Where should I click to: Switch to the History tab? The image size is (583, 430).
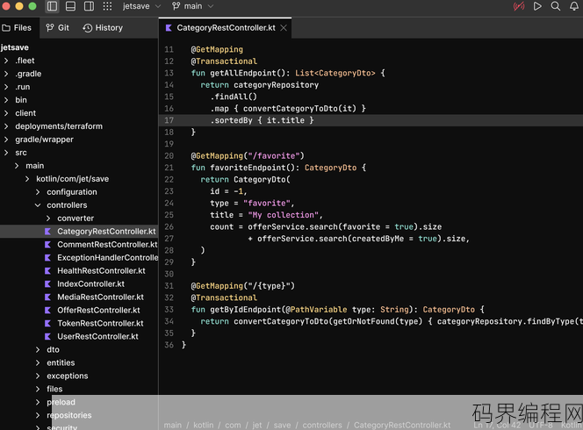click(103, 28)
